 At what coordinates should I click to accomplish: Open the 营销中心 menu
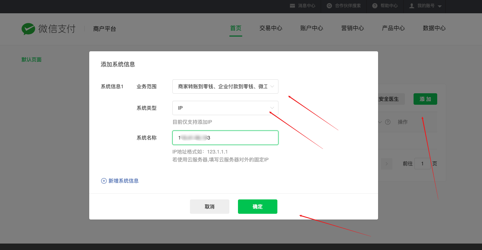click(x=353, y=28)
